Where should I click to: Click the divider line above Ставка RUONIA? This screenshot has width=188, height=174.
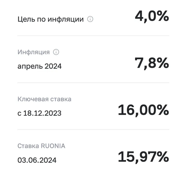pos(93,130)
